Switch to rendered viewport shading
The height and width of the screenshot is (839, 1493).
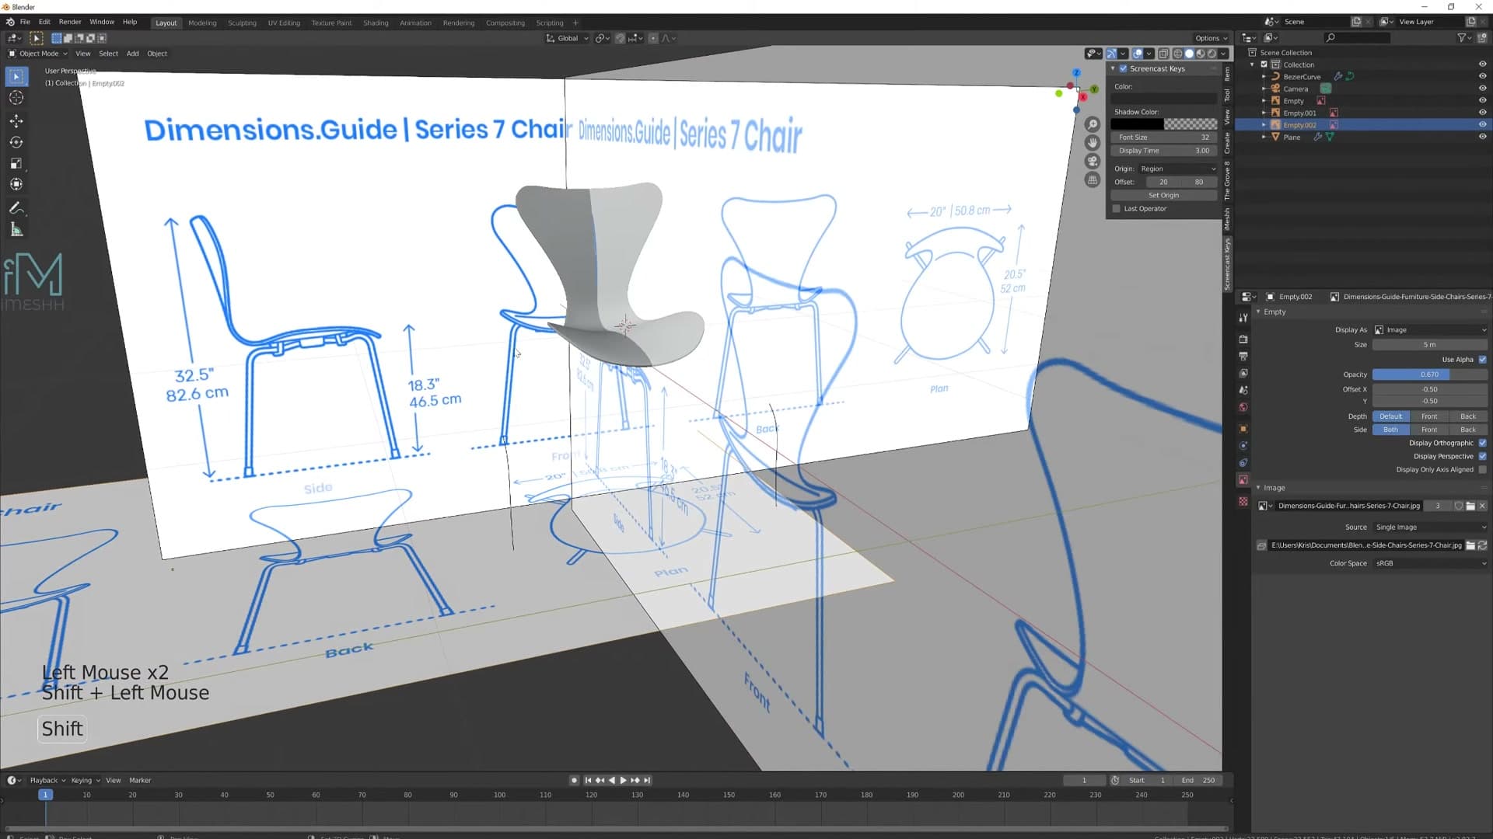(1212, 54)
